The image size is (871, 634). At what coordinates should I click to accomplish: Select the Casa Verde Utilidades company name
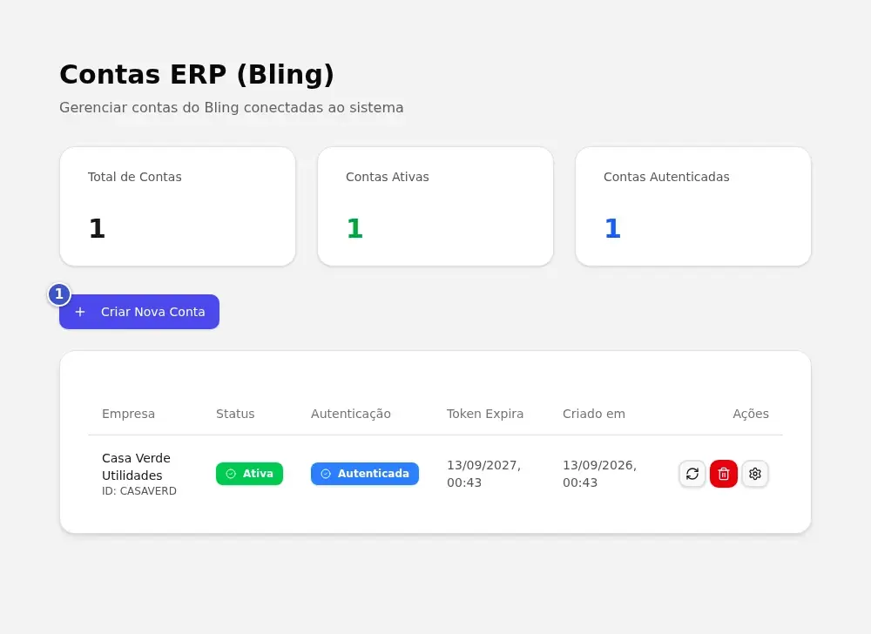tap(136, 466)
